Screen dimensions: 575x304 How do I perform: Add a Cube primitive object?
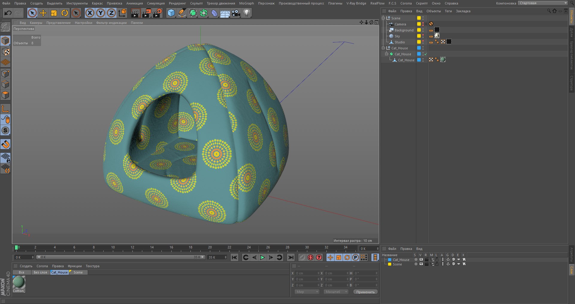pos(171,13)
